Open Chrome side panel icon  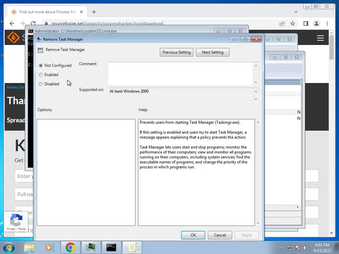[306, 23]
